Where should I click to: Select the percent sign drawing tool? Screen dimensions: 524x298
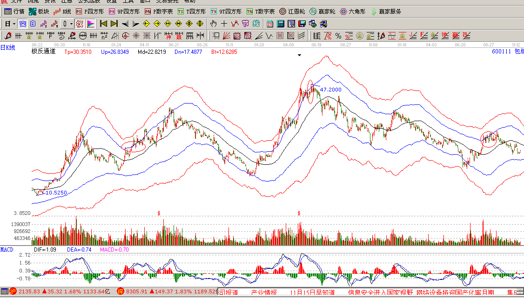(338, 36)
